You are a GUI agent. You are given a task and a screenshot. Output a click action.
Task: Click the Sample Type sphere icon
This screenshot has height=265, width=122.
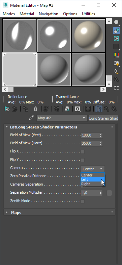coord(116,22)
